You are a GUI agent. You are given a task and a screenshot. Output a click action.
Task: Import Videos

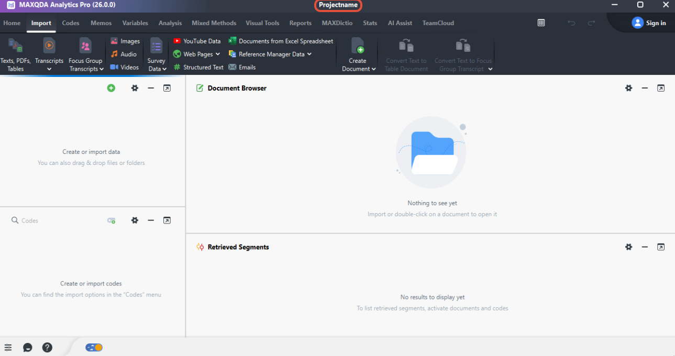point(125,68)
